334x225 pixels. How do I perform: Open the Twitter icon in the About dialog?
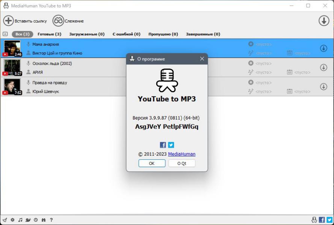[x=171, y=145]
